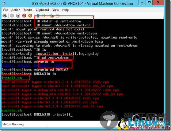Send Ctrl+Alt+Delete using the toolbar icon
The height and width of the screenshot is (131, 171).
click(x=5, y=16)
